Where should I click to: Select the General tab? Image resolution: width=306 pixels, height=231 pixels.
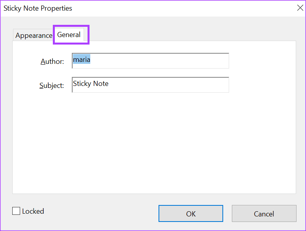point(69,35)
